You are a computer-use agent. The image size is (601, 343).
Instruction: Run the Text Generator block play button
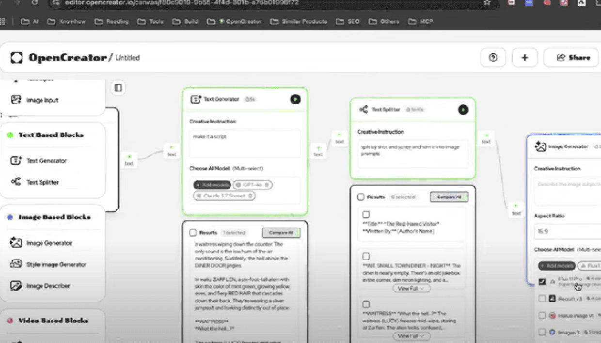(295, 99)
